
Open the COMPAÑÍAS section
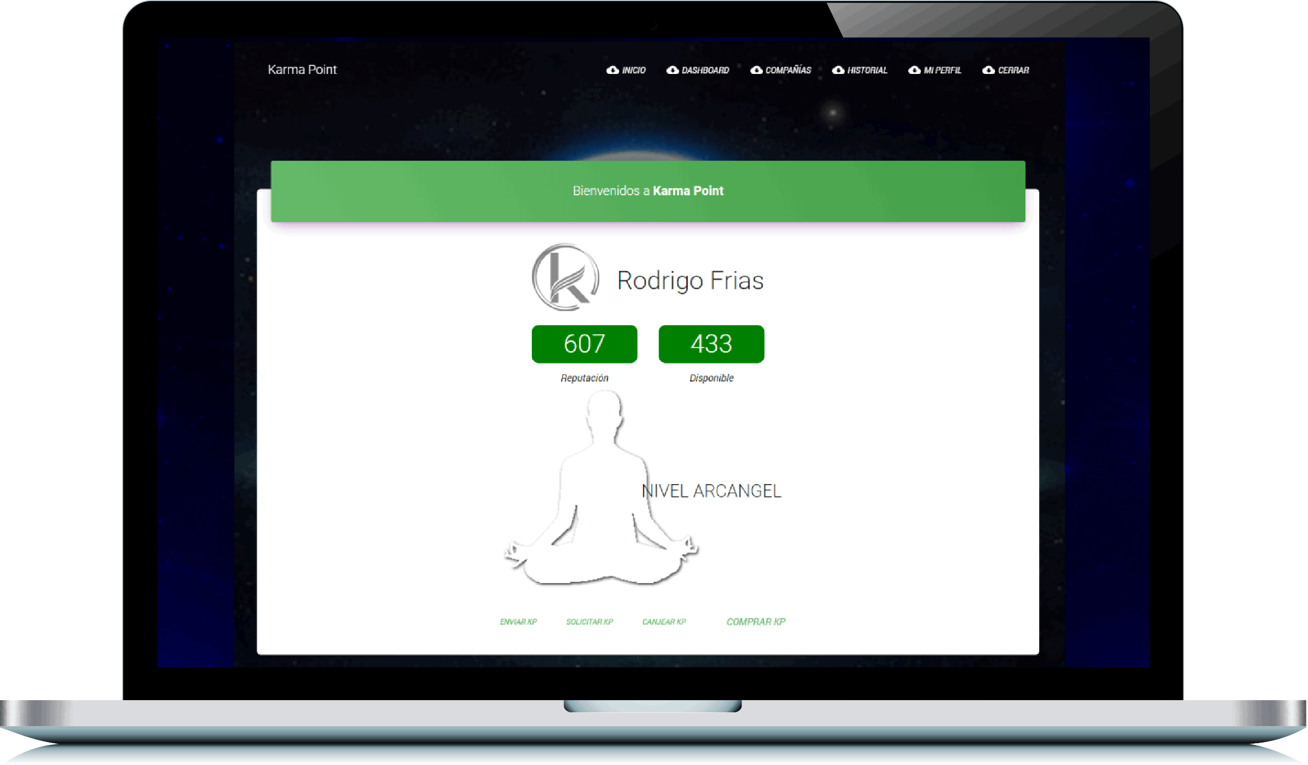[x=788, y=70]
